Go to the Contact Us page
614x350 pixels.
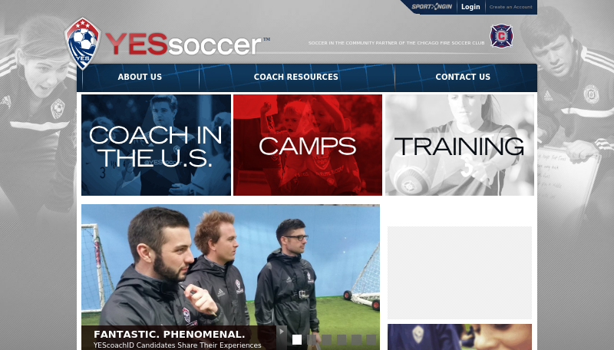tap(463, 77)
